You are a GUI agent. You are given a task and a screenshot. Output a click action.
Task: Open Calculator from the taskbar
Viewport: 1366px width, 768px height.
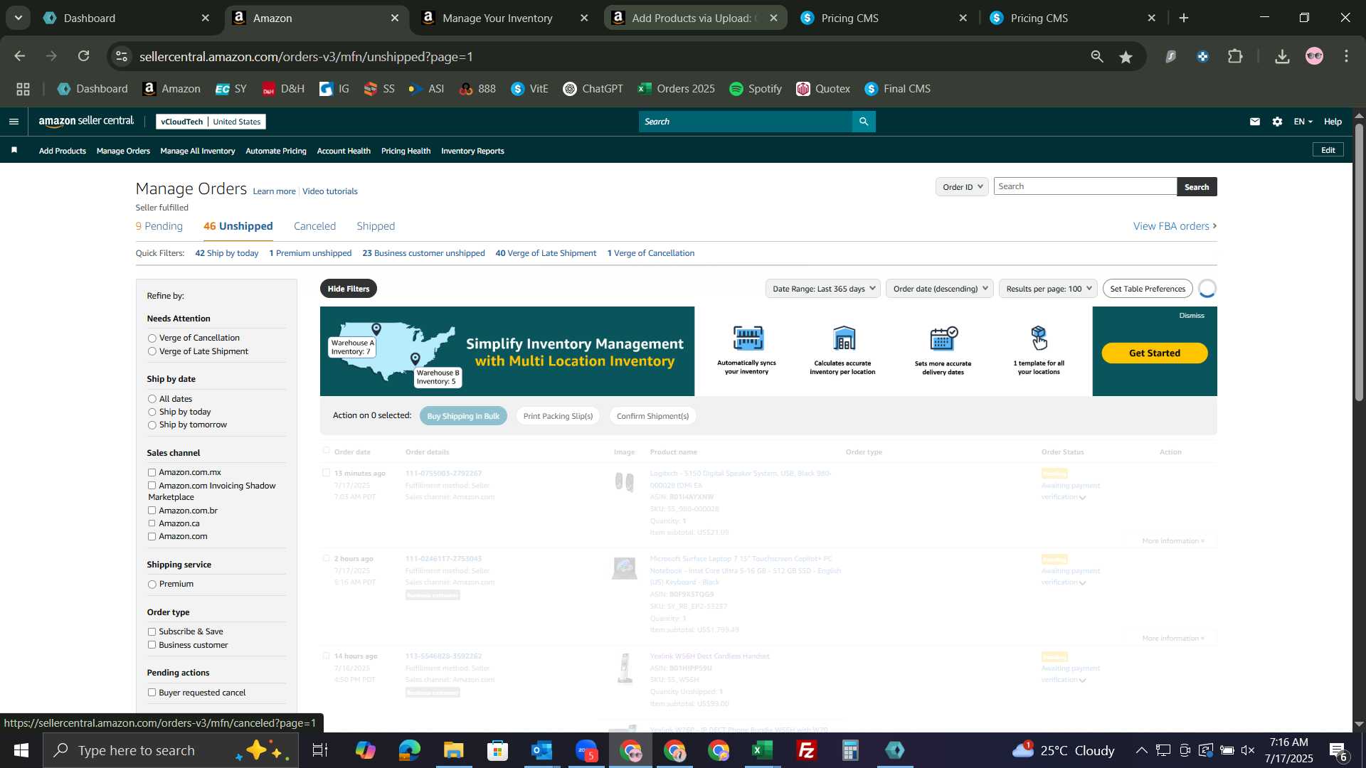(x=851, y=750)
